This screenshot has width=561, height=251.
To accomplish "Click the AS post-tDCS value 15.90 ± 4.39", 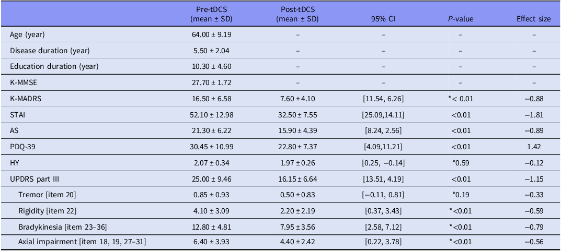I will tap(297, 130).
